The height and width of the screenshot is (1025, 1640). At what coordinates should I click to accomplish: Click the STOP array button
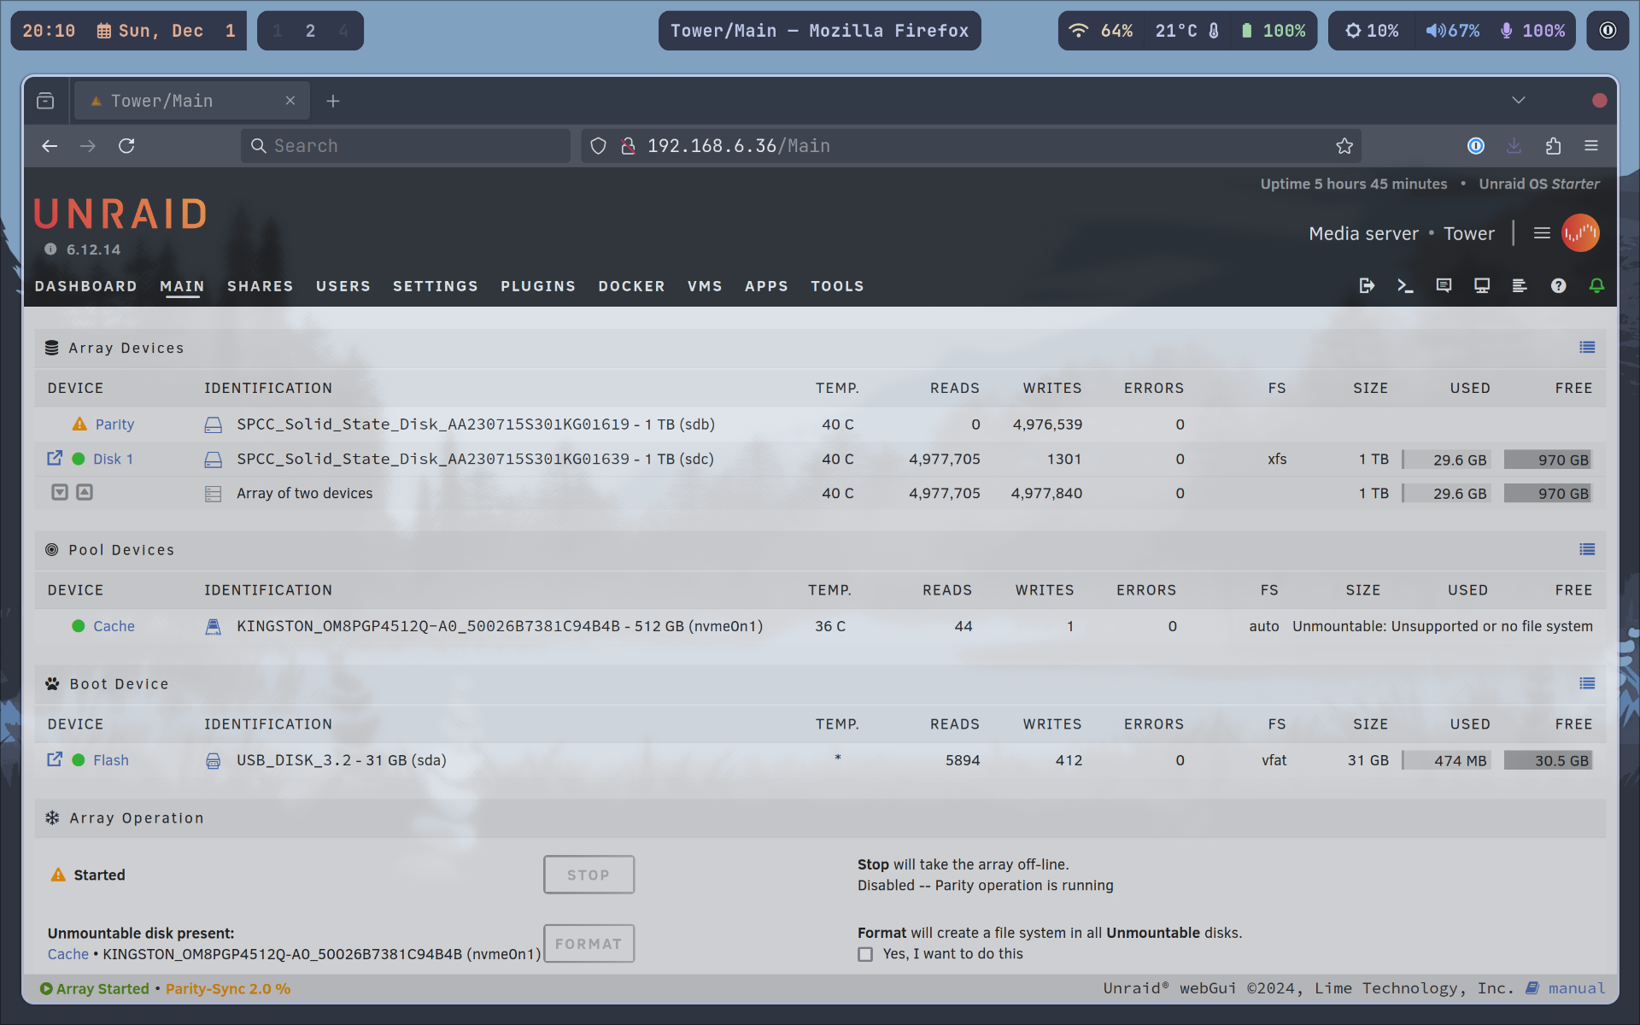click(x=588, y=874)
